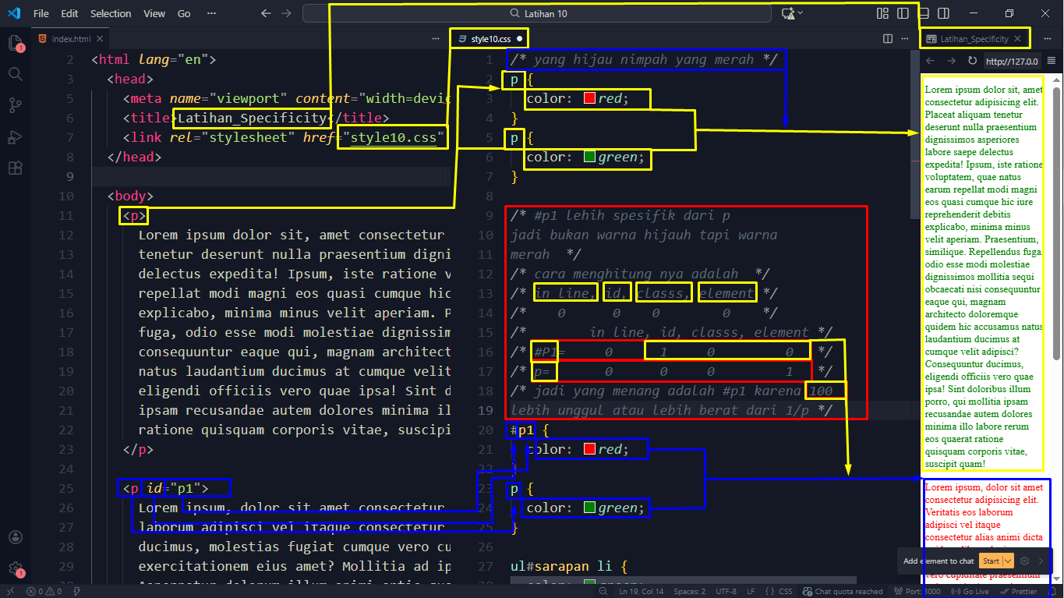
Task: Open the Search panel in the activity bar
Action: tap(16, 74)
